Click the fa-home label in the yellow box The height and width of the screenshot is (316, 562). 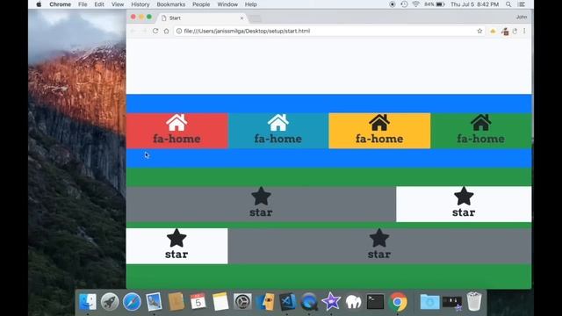(x=379, y=139)
